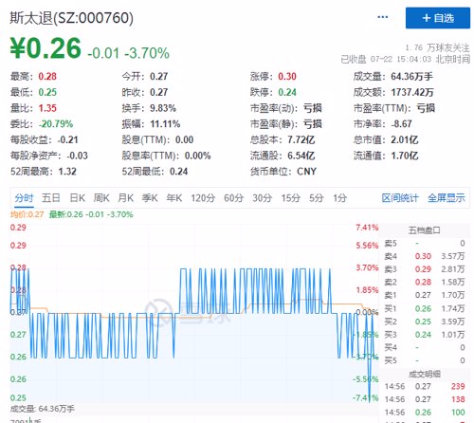
Task: Click the 卖4 order row at 0.30
Action: [x=425, y=256]
